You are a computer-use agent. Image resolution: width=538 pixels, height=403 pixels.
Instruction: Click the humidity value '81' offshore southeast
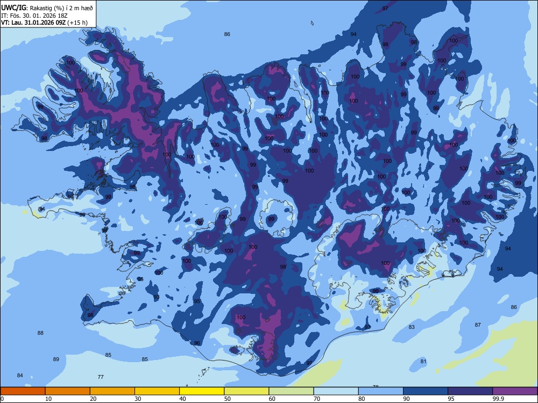tap(423, 361)
